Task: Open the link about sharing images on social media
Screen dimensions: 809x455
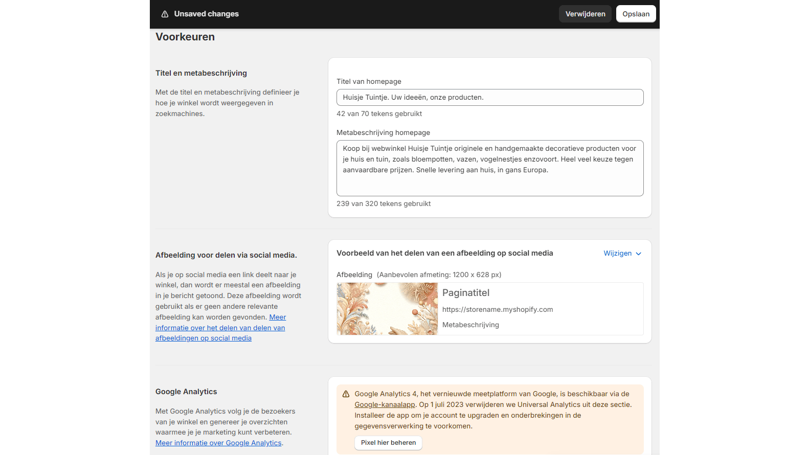Action: point(220,328)
